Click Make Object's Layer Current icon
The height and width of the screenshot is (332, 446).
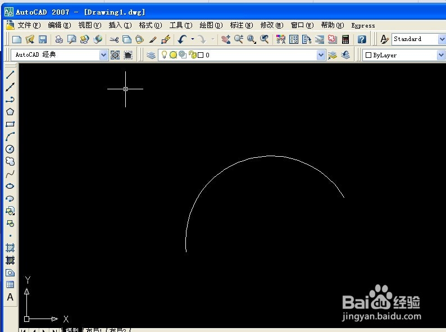click(332, 55)
